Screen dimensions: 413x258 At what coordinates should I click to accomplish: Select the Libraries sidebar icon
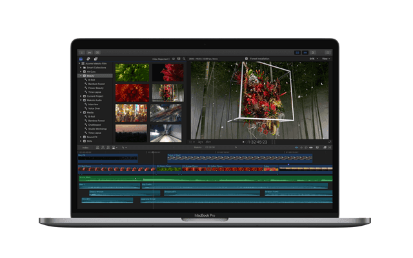click(x=81, y=59)
